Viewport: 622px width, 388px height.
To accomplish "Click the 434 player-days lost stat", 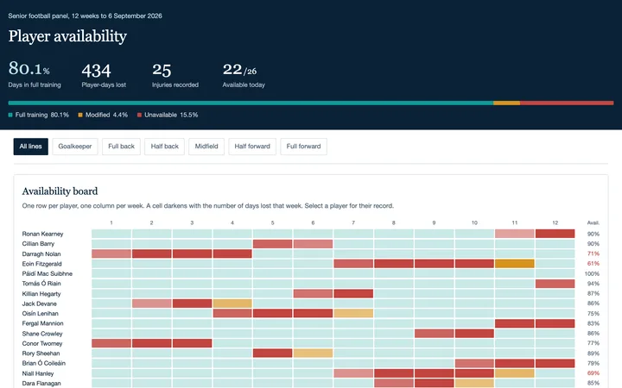I will point(104,74).
